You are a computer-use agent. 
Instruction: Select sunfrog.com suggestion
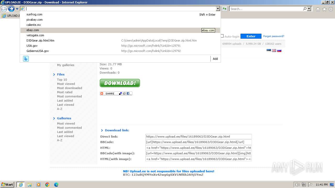(x=120, y=14)
